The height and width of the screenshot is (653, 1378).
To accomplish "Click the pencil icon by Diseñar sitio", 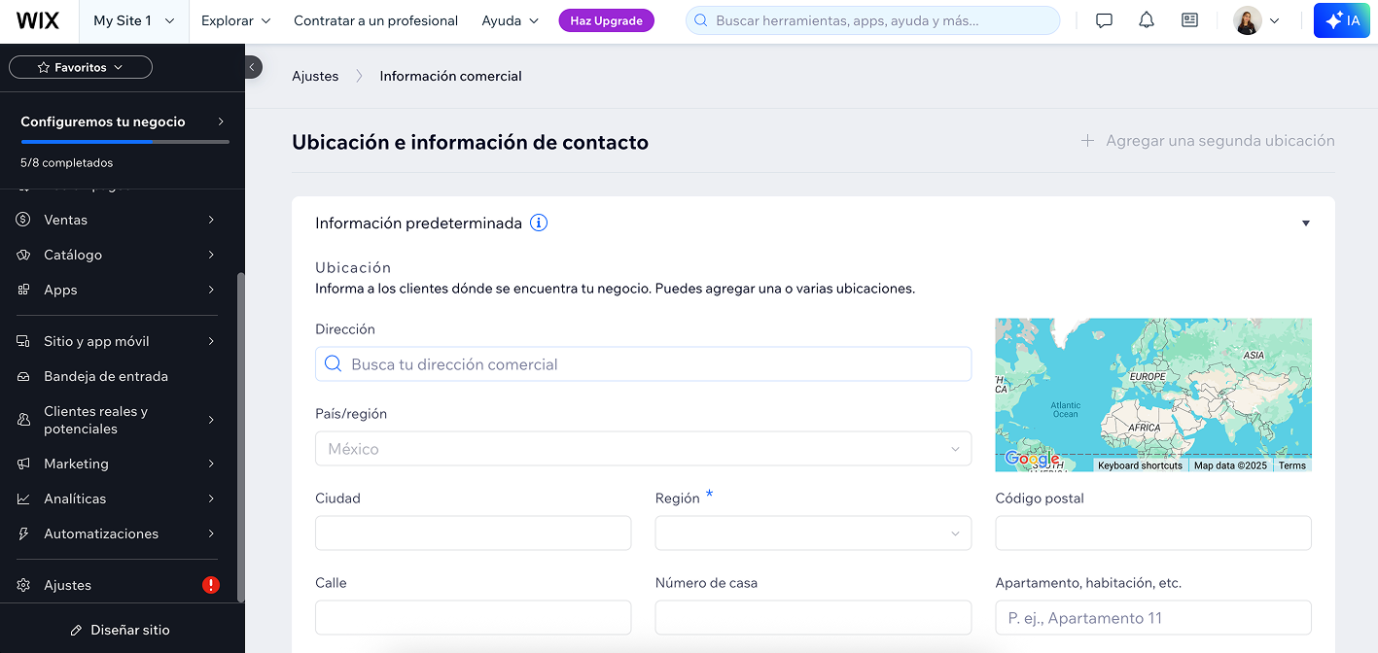I will pyautogui.click(x=77, y=630).
